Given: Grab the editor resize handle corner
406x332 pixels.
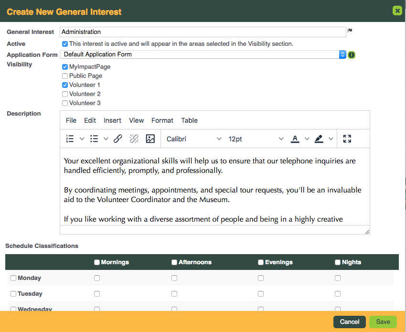Looking at the screenshot, I should pos(367,232).
